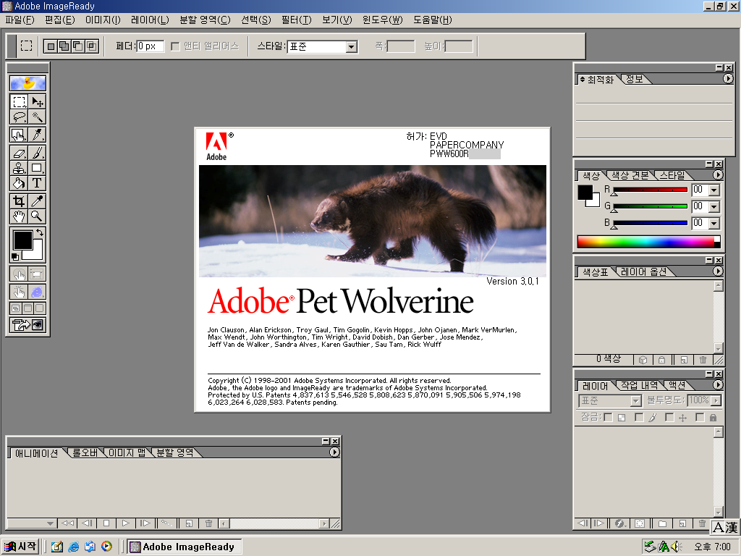The image size is (741, 556).
Task: Toggle lock image pixels checkbox
Action: pos(639,417)
